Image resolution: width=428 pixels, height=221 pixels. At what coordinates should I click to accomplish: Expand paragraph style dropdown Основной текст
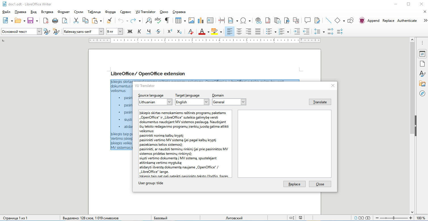tap(39, 31)
